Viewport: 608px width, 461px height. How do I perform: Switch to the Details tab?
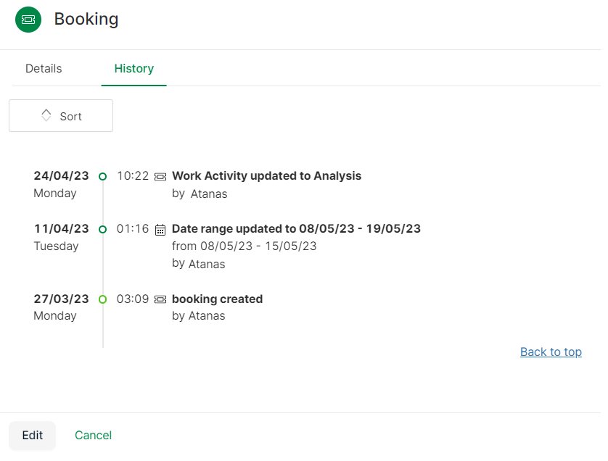(x=43, y=68)
